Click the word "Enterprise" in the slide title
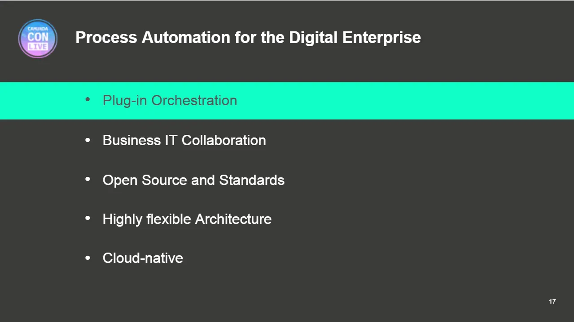 point(381,38)
